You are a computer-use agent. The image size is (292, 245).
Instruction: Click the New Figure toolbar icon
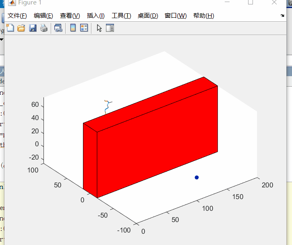click(10, 28)
